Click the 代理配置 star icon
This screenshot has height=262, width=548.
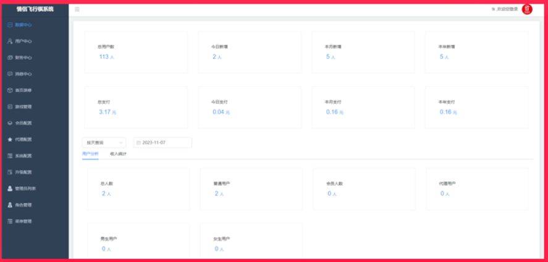(x=10, y=139)
